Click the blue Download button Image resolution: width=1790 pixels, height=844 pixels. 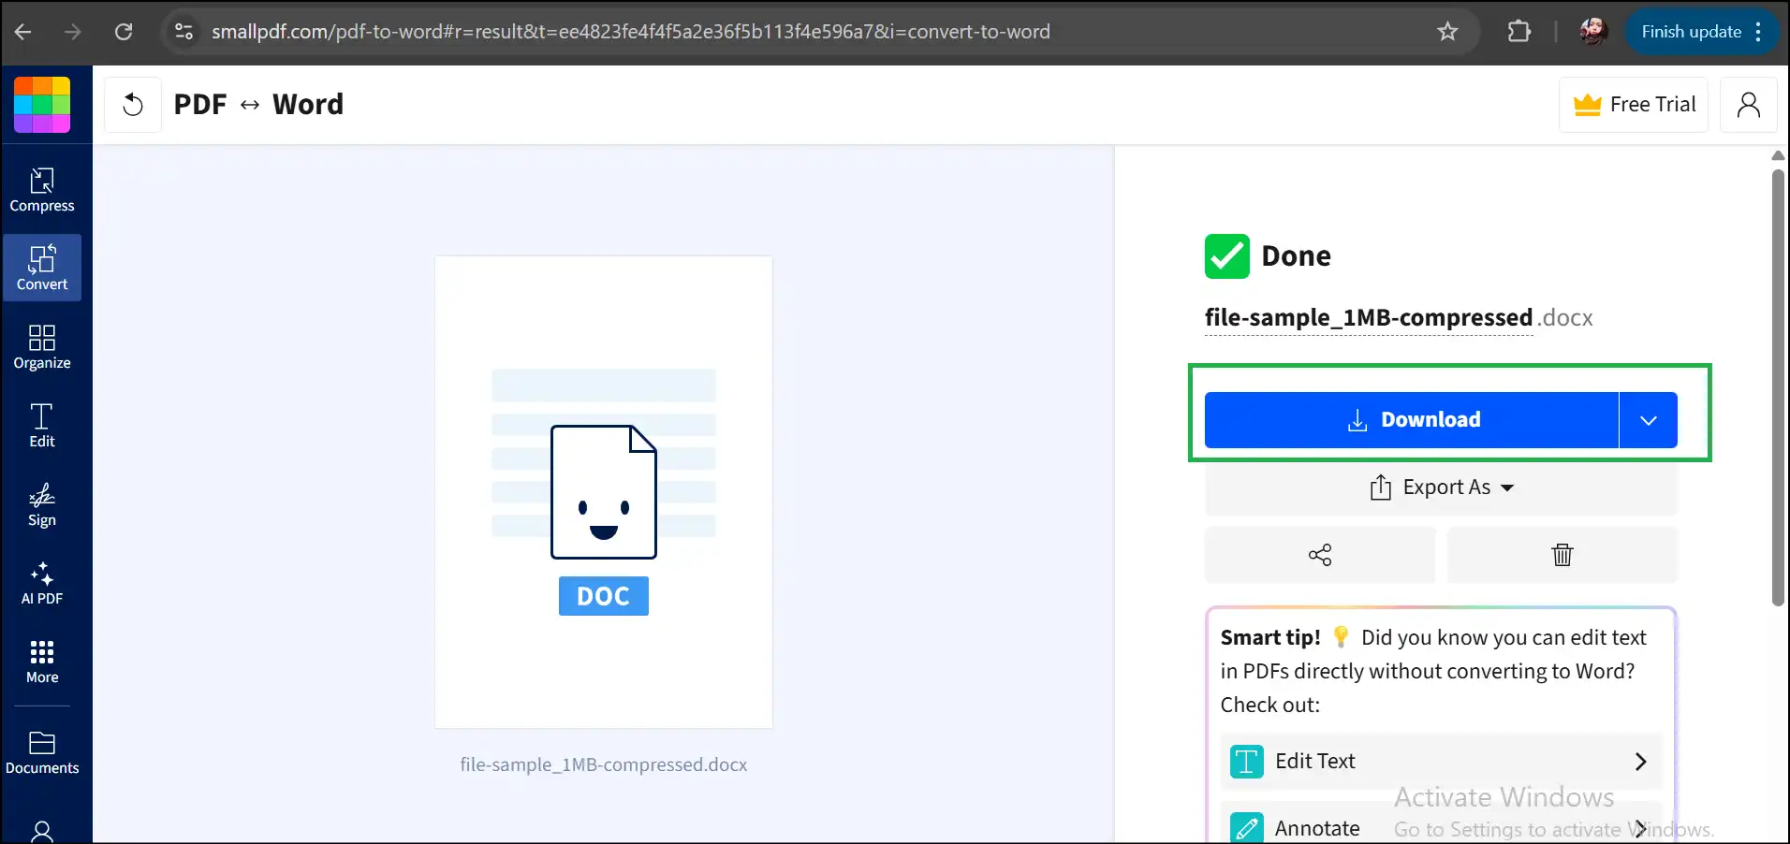coord(1412,420)
